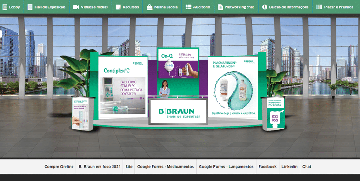This screenshot has height=181, width=360.
Task: Click the B Braun Sharing Expertise desk sign
Action: click(178, 111)
